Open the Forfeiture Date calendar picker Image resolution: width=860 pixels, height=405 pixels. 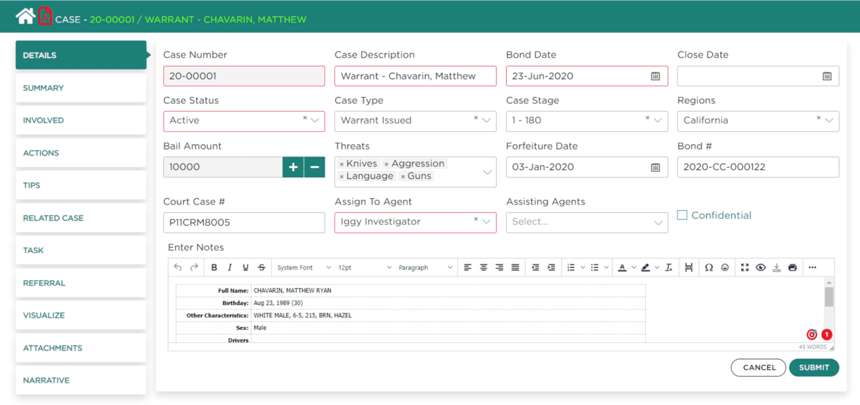pos(655,167)
